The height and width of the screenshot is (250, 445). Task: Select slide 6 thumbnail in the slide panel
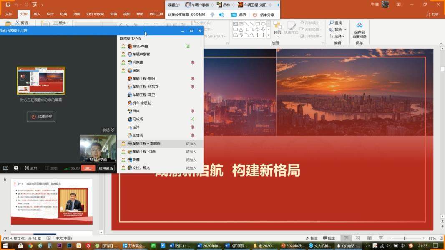tap(52, 202)
